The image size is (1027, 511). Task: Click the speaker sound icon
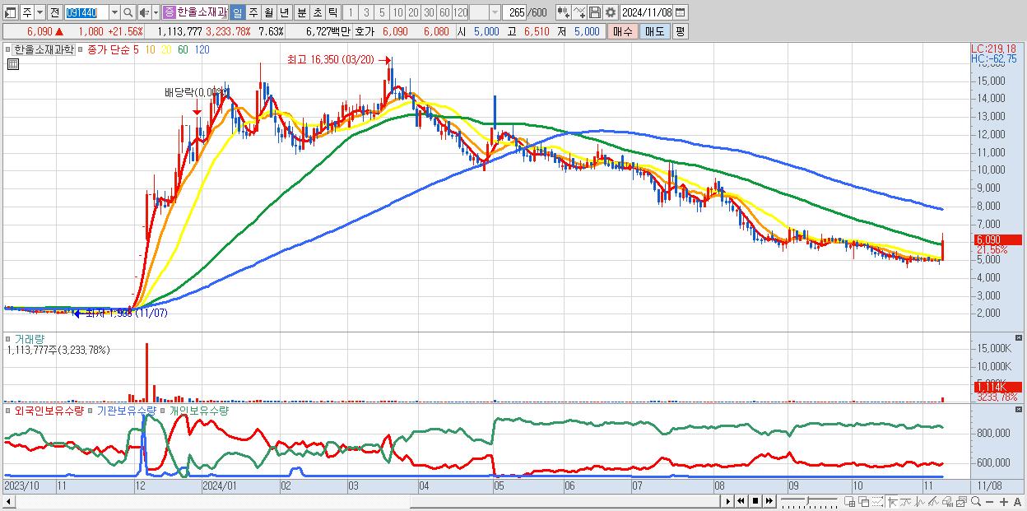[143, 12]
